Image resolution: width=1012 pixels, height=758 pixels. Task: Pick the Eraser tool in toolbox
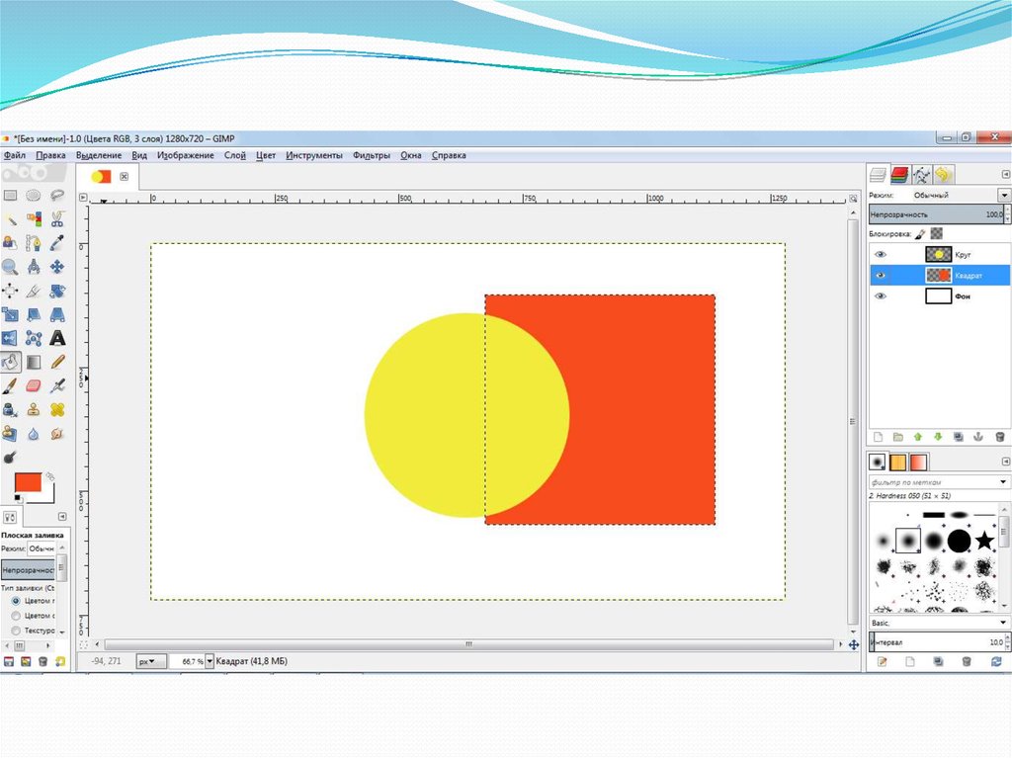tap(34, 386)
